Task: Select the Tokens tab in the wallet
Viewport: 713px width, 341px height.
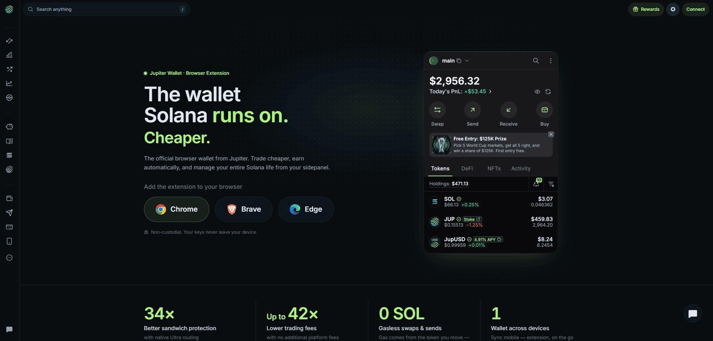Action: click(440, 169)
